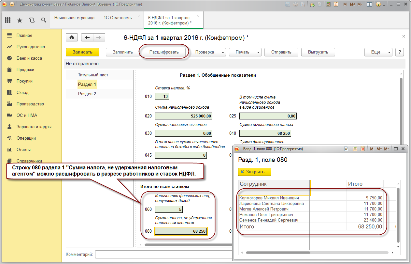Click favorites icon in popup title bar
This screenshot has height=264, width=411.
pyautogui.click(x=347, y=149)
